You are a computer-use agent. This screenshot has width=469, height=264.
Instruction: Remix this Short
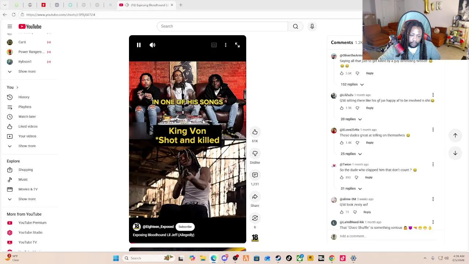tap(255, 218)
